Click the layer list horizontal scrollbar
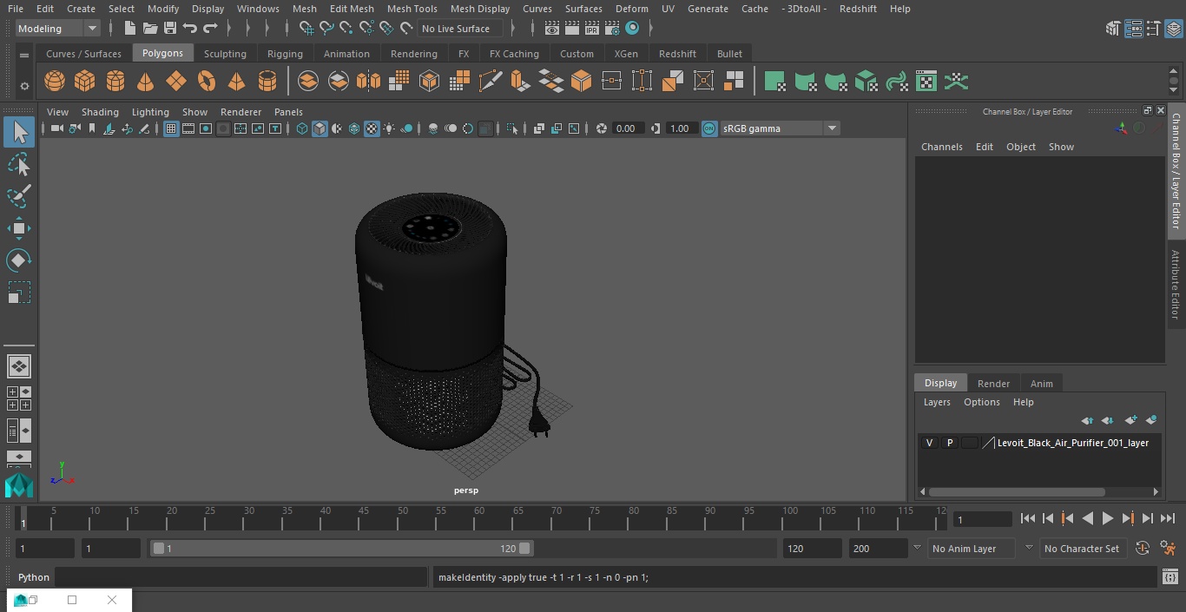The height and width of the screenshot is (612, 1186). point(1017,491)
